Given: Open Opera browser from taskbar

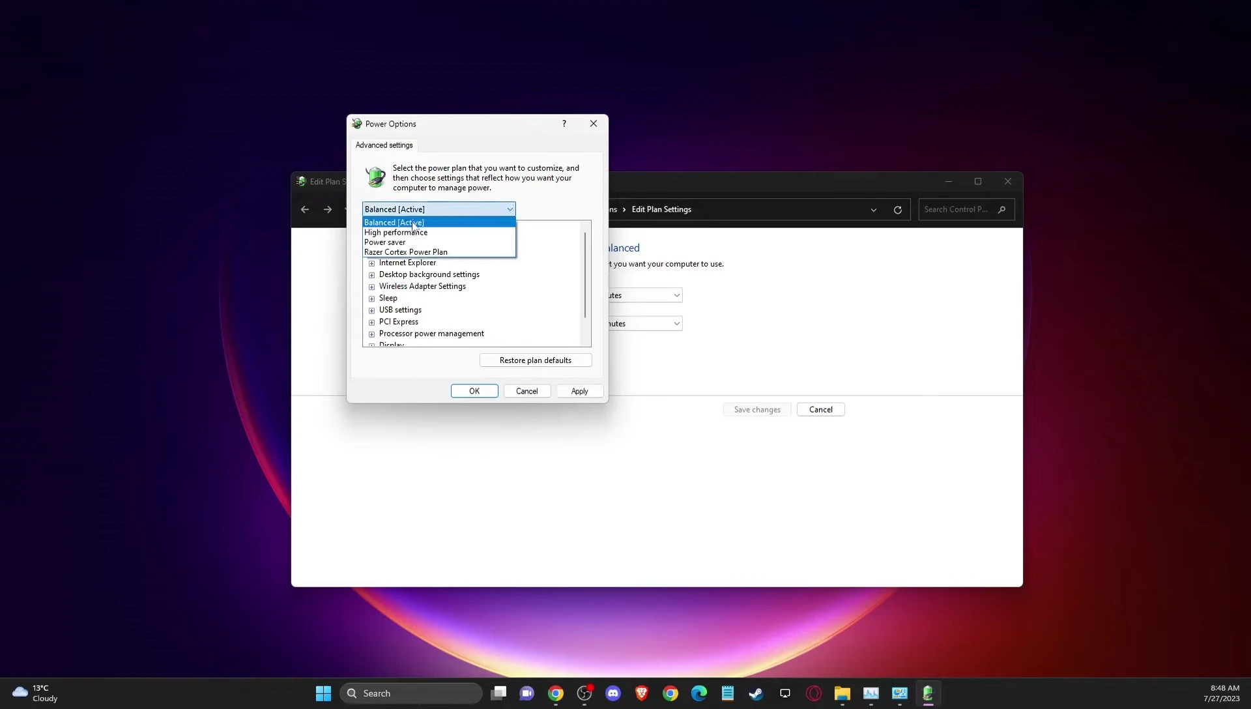Looking at the screenshot, I should (814, 693).
